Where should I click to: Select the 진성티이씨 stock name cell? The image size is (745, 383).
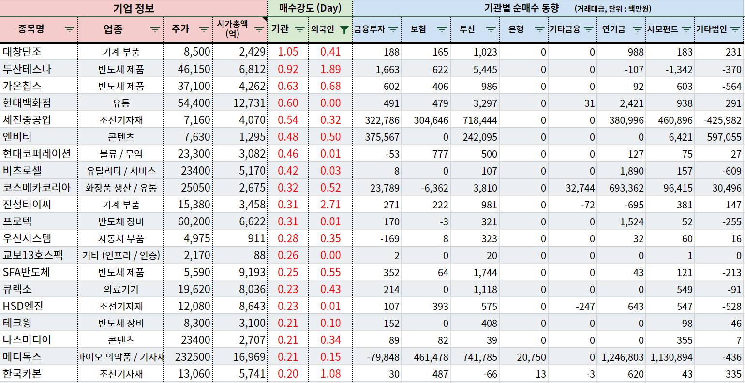39,204
